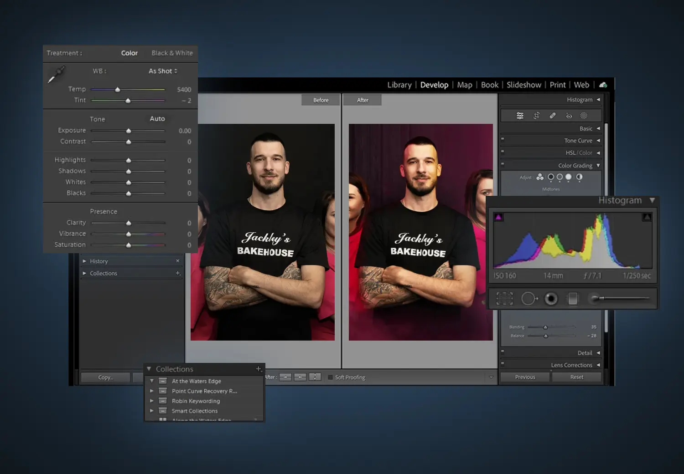Show the Color Grading three-wheel view

point(540,177)
